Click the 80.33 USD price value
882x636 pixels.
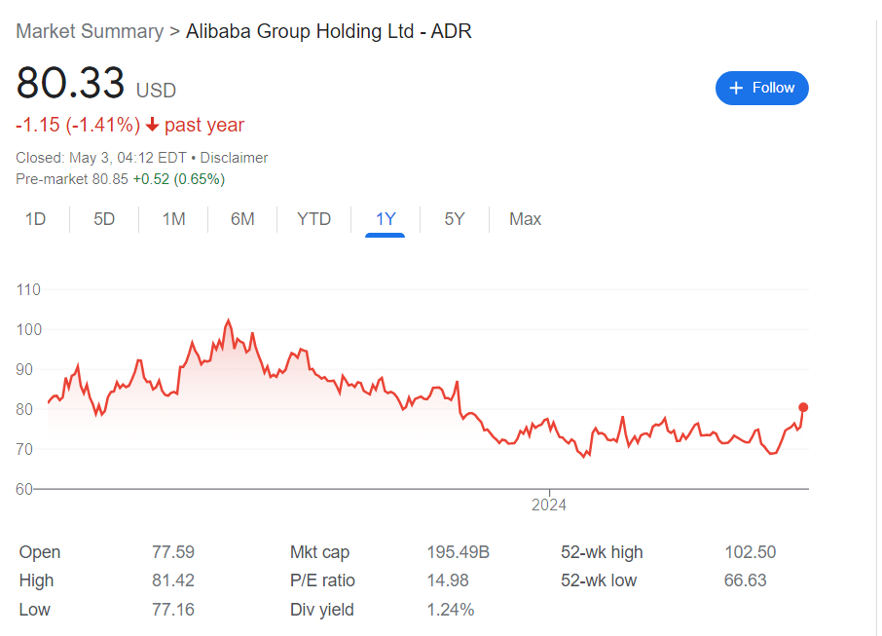(x=70, y=84)
